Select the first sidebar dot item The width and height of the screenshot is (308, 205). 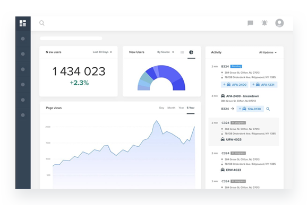23,39
